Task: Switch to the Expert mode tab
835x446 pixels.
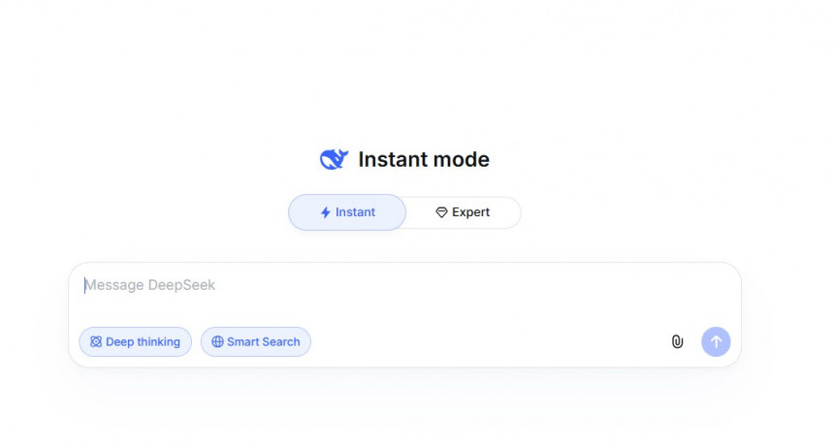Action: point(463,212)
